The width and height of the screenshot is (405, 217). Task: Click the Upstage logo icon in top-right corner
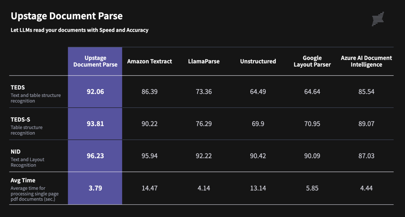378,19
